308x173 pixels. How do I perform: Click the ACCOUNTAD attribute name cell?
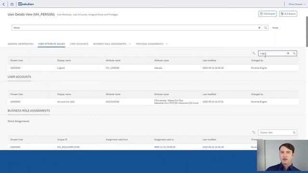point(113,102)
